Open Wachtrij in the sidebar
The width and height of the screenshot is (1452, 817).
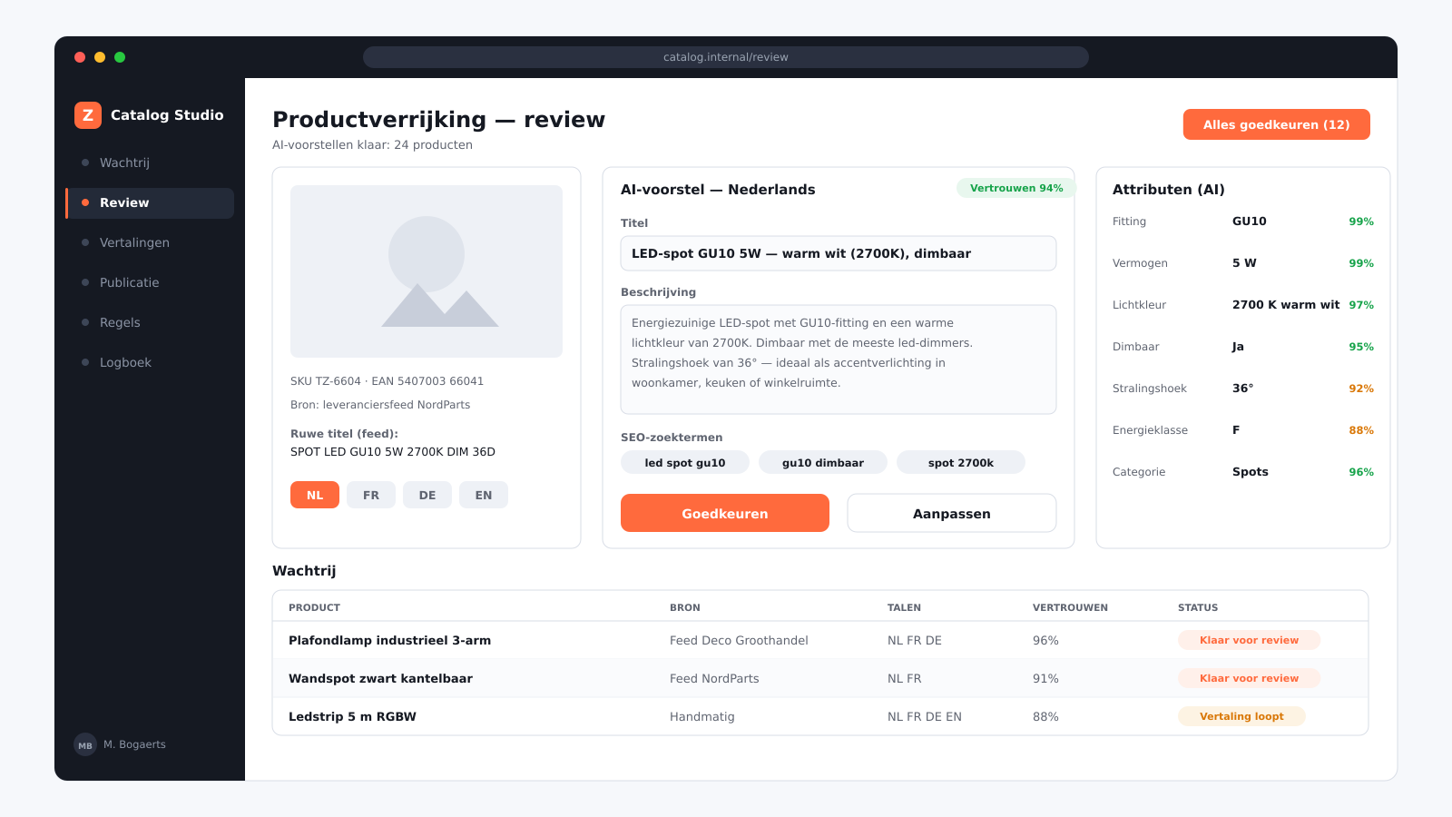coord(150,162)
